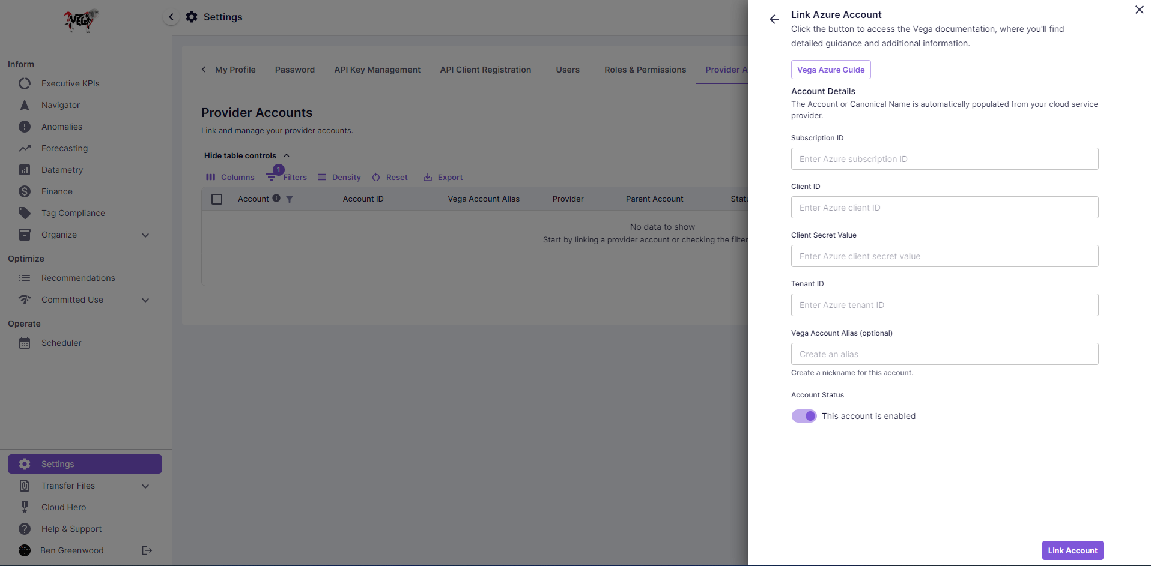Expand the Transfer Files chevron
The image size is (1151, 566).
145,486
